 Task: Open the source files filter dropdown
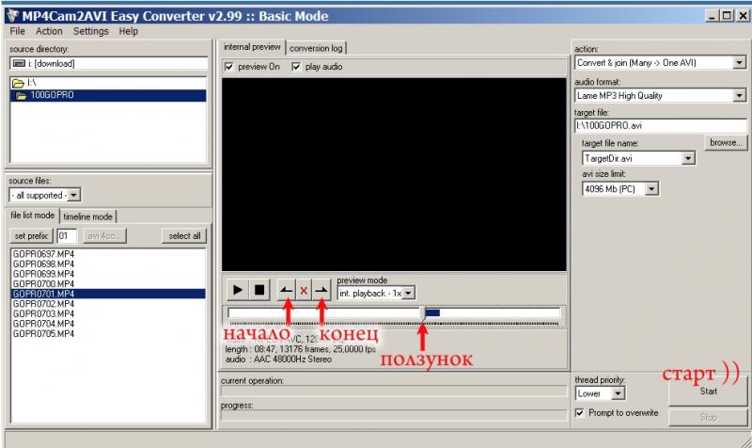pyautogui.click(x=73, y=195)
